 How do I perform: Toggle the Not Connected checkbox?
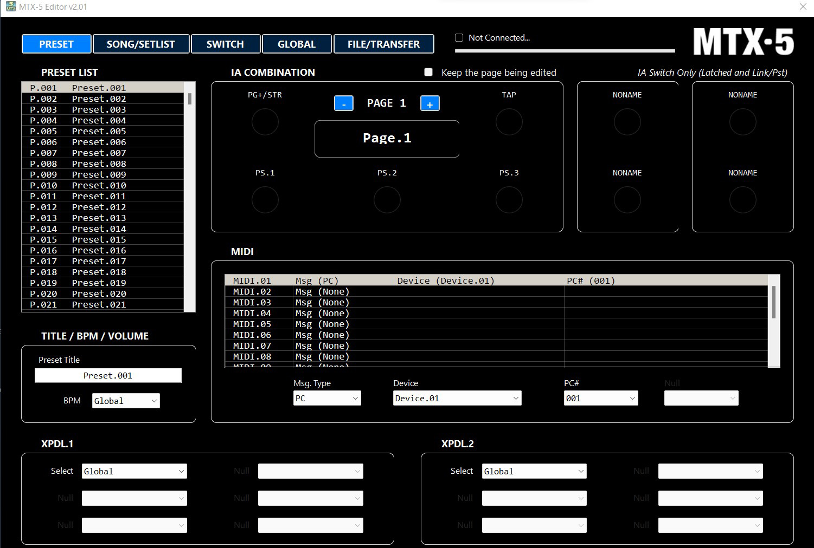click(459, 37)
